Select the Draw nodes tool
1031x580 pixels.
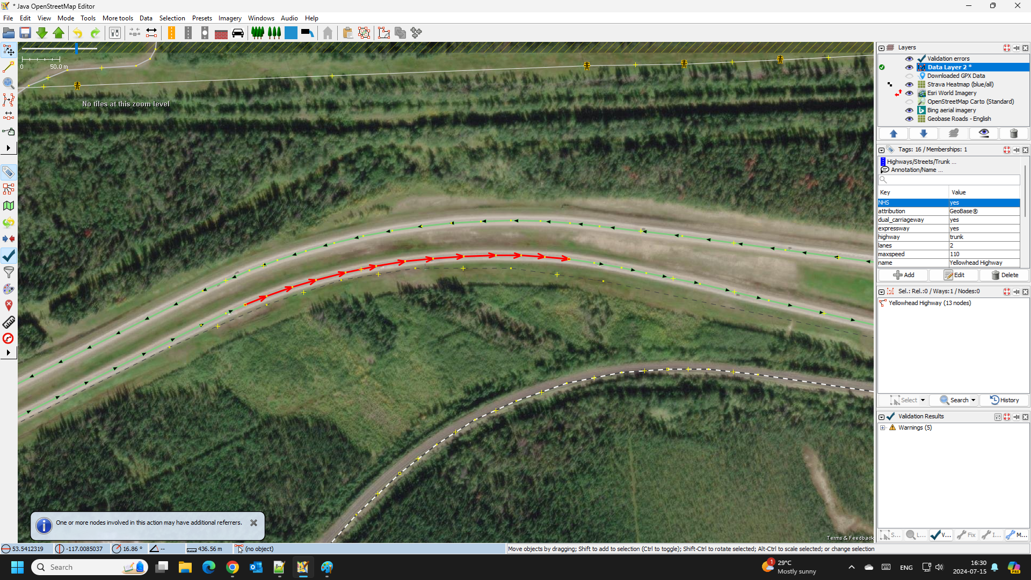(8, 67)
